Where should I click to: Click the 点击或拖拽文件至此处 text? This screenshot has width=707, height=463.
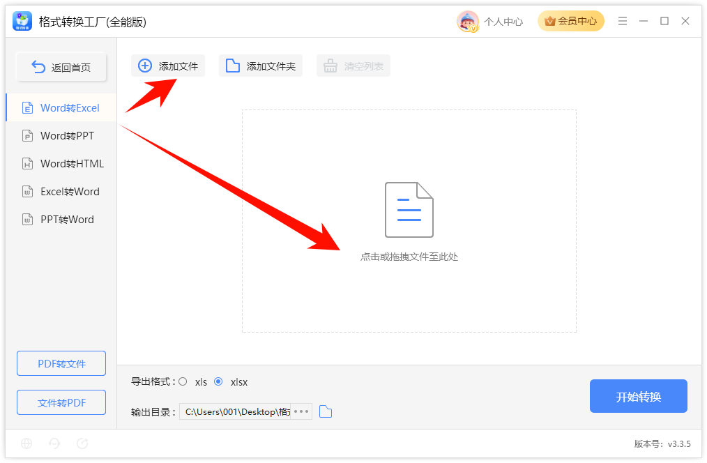click(x=409, y=257)
